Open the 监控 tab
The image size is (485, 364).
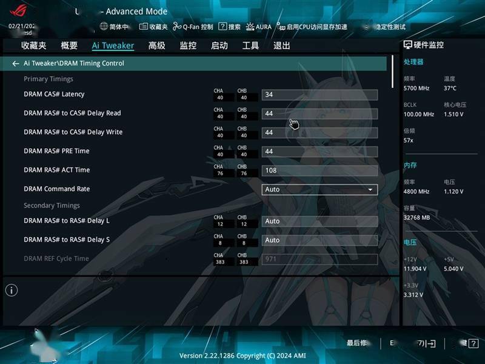188,46
